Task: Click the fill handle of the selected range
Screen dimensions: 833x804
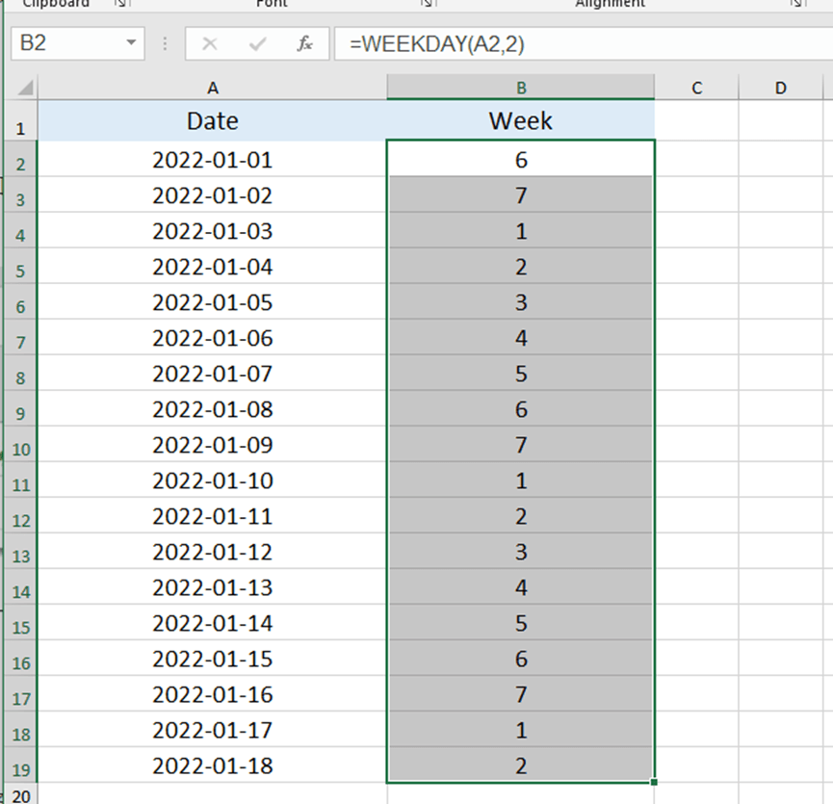Action: point(654,782)
